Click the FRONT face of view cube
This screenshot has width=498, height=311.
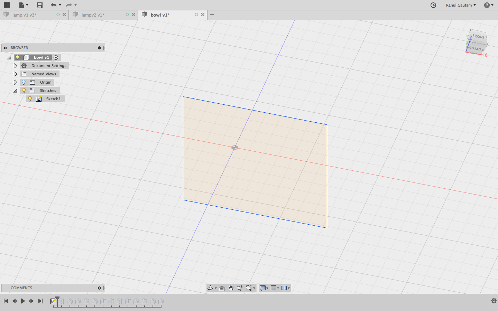[479, 37]
